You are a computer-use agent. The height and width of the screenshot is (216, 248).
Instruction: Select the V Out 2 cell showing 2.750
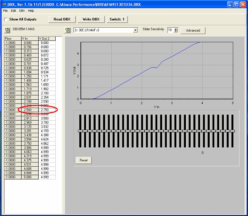47,110
